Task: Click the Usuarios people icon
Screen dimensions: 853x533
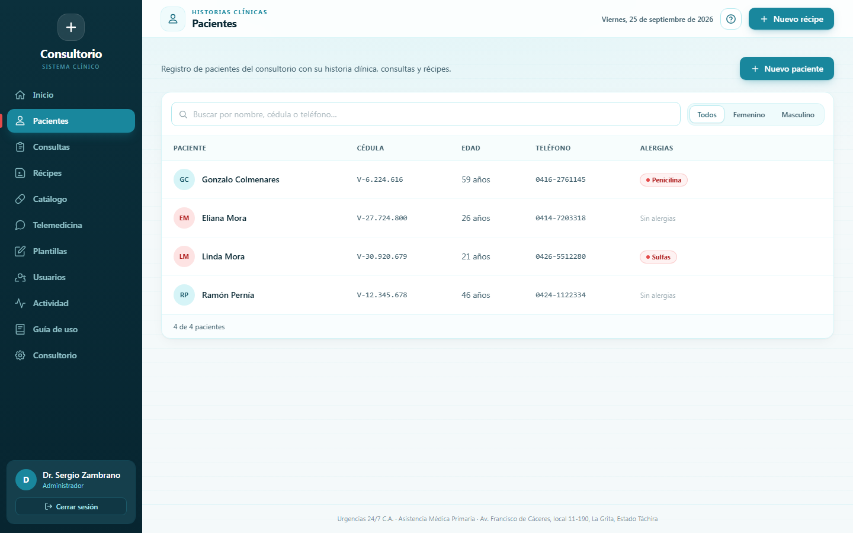Action: coord(20,277)
